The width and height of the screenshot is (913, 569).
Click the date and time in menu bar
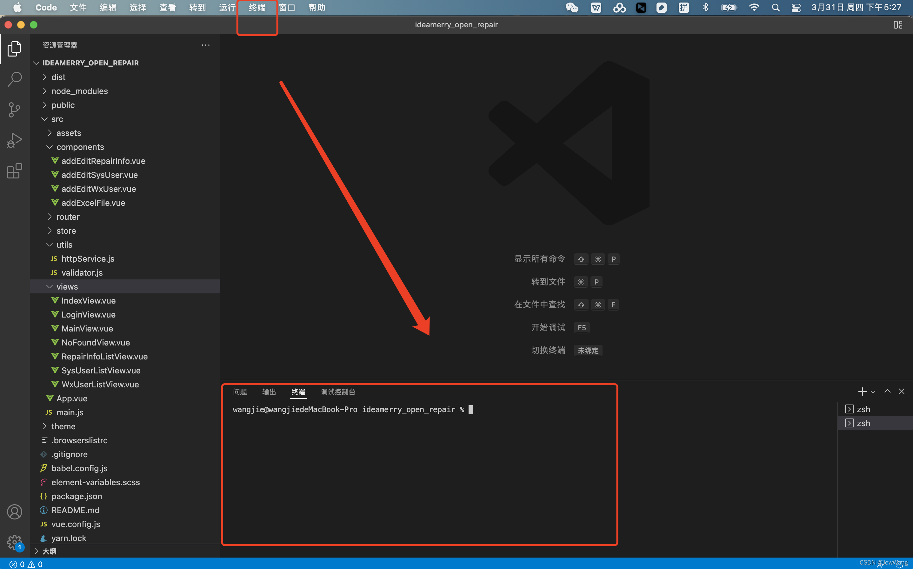pos(856,8)
